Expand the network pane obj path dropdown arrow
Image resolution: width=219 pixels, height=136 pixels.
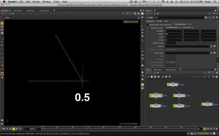205,73
